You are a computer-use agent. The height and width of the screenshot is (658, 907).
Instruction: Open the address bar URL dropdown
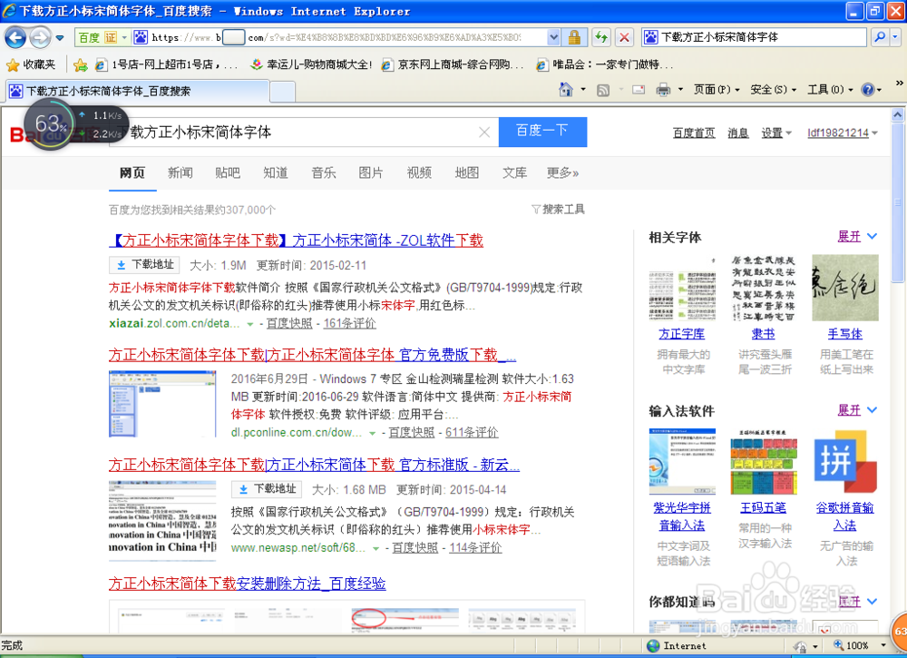pyautogui.click(x=553, y=37)
